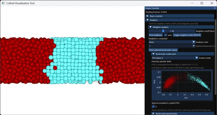
Task: Open the Spherical-harmonic degree dropdown
Action: point(172,46)
